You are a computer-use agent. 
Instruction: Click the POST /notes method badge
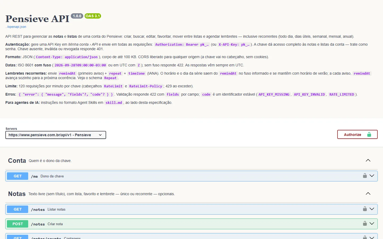coord(18,224)
